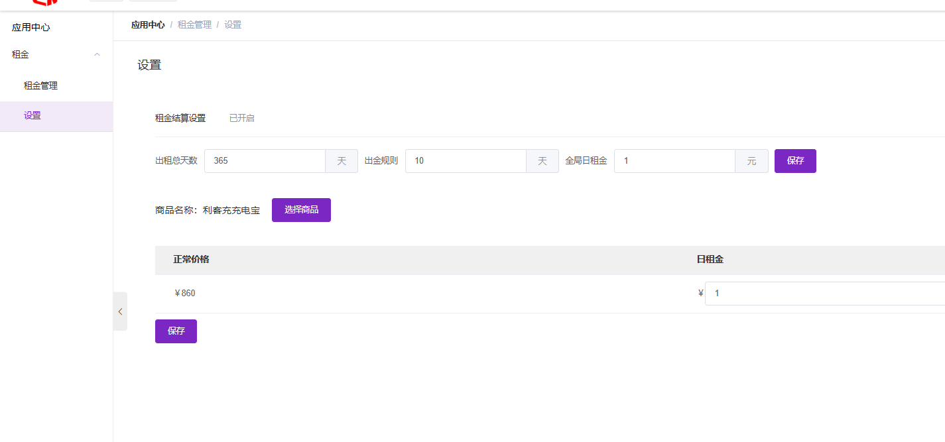Collapse the sidebar using the arrow handle

pyautogui.click(x=120, y=311)
